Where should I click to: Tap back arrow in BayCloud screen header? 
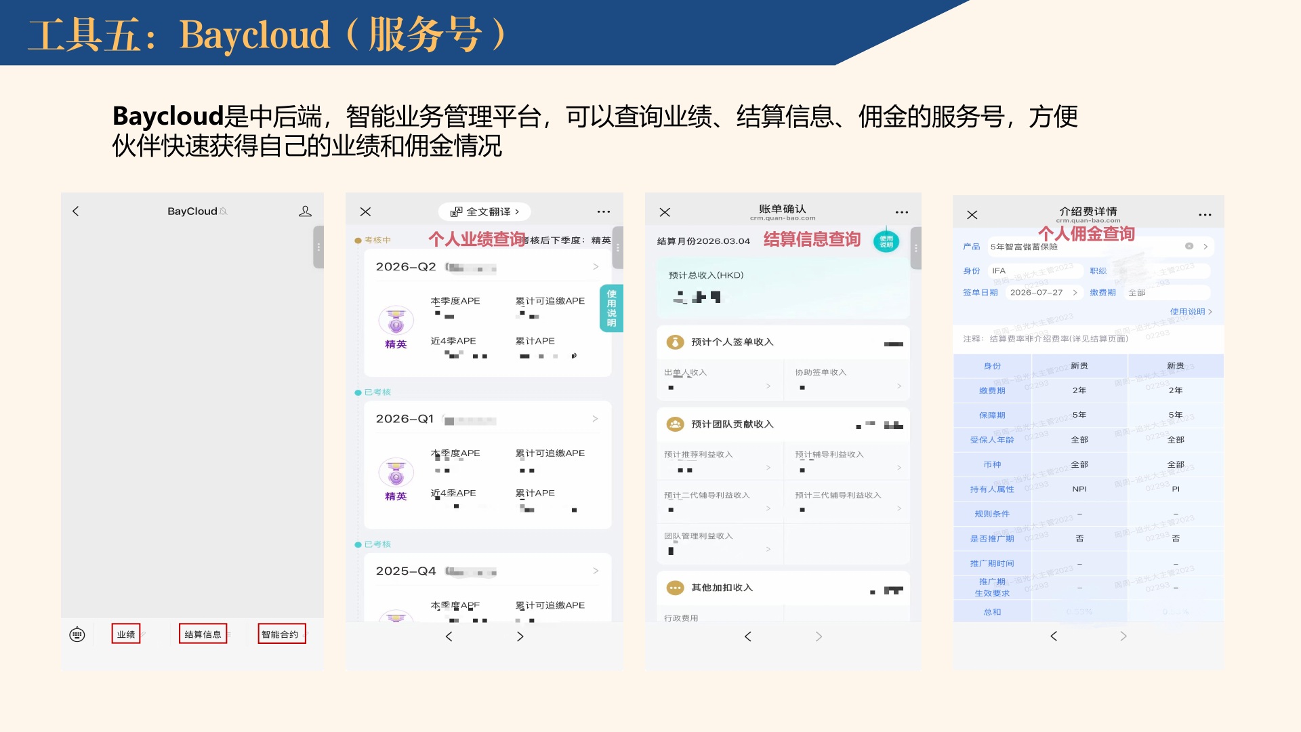[76, 211]
